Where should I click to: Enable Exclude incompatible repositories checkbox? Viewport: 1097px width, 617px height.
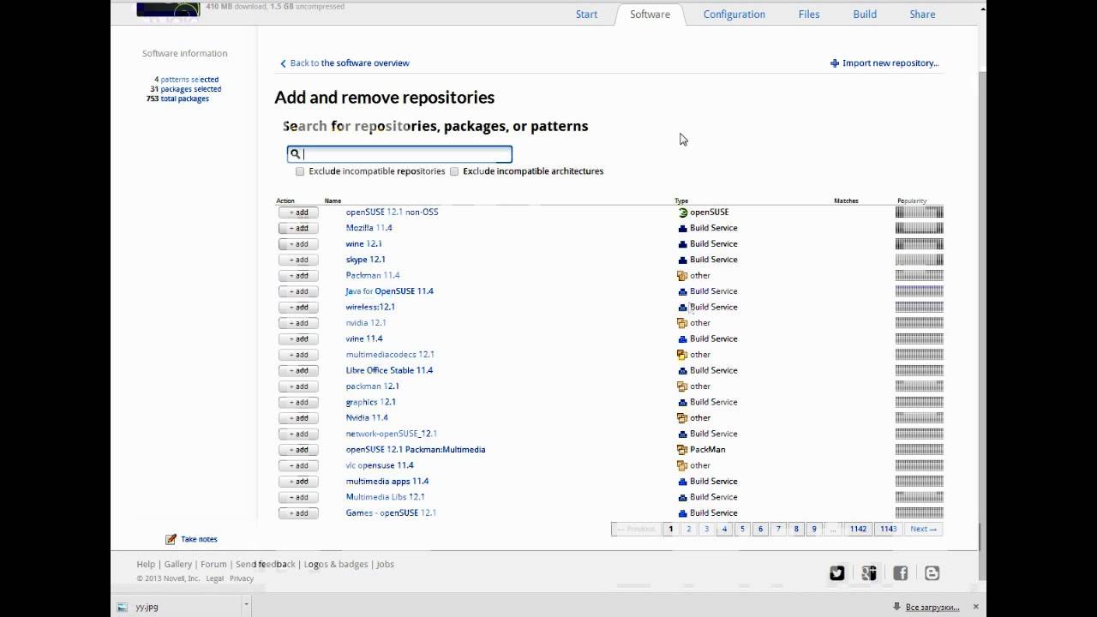[300, 171]
